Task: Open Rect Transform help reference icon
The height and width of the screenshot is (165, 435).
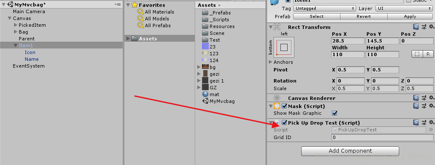Action: click(416, 27)
